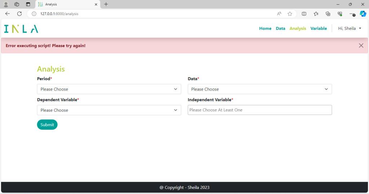
Task: Open the tab actions menu icon
Action: [28, 4]
